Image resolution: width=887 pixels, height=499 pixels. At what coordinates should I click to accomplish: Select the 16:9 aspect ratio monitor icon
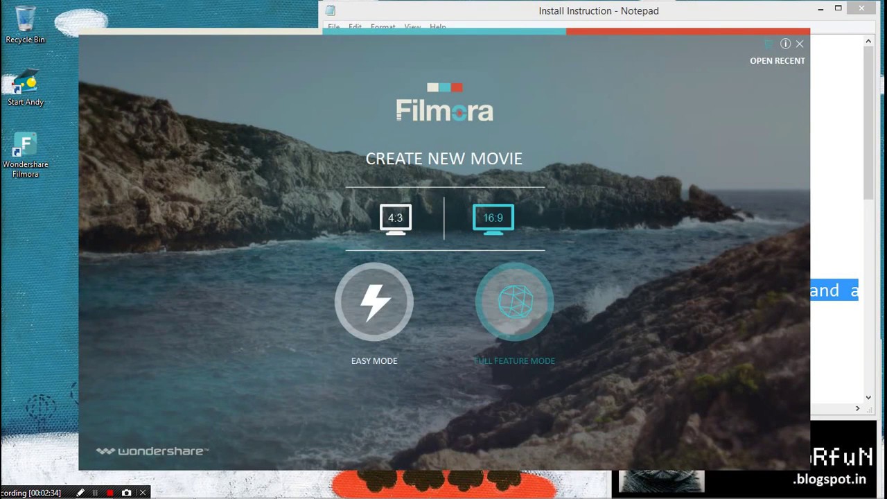[x=493, y=219]
